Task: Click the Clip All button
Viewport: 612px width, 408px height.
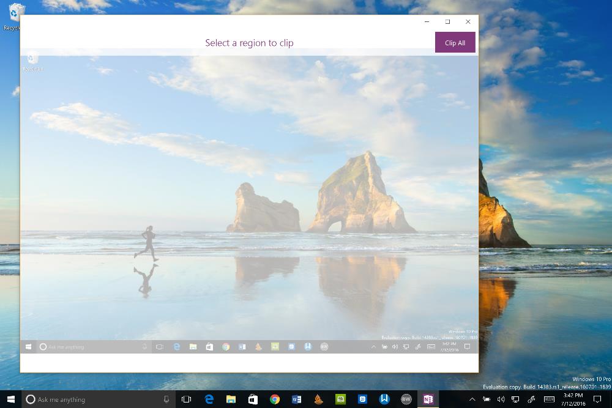Action: click(455, 42)
